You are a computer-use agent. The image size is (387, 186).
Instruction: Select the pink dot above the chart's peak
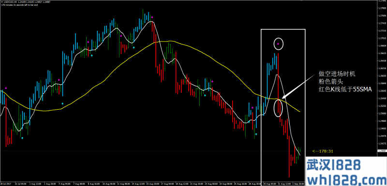(152, 17)
